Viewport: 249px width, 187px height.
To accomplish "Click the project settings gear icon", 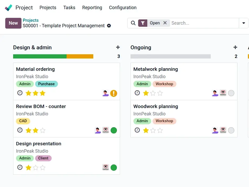I will (x=109, y=26).
